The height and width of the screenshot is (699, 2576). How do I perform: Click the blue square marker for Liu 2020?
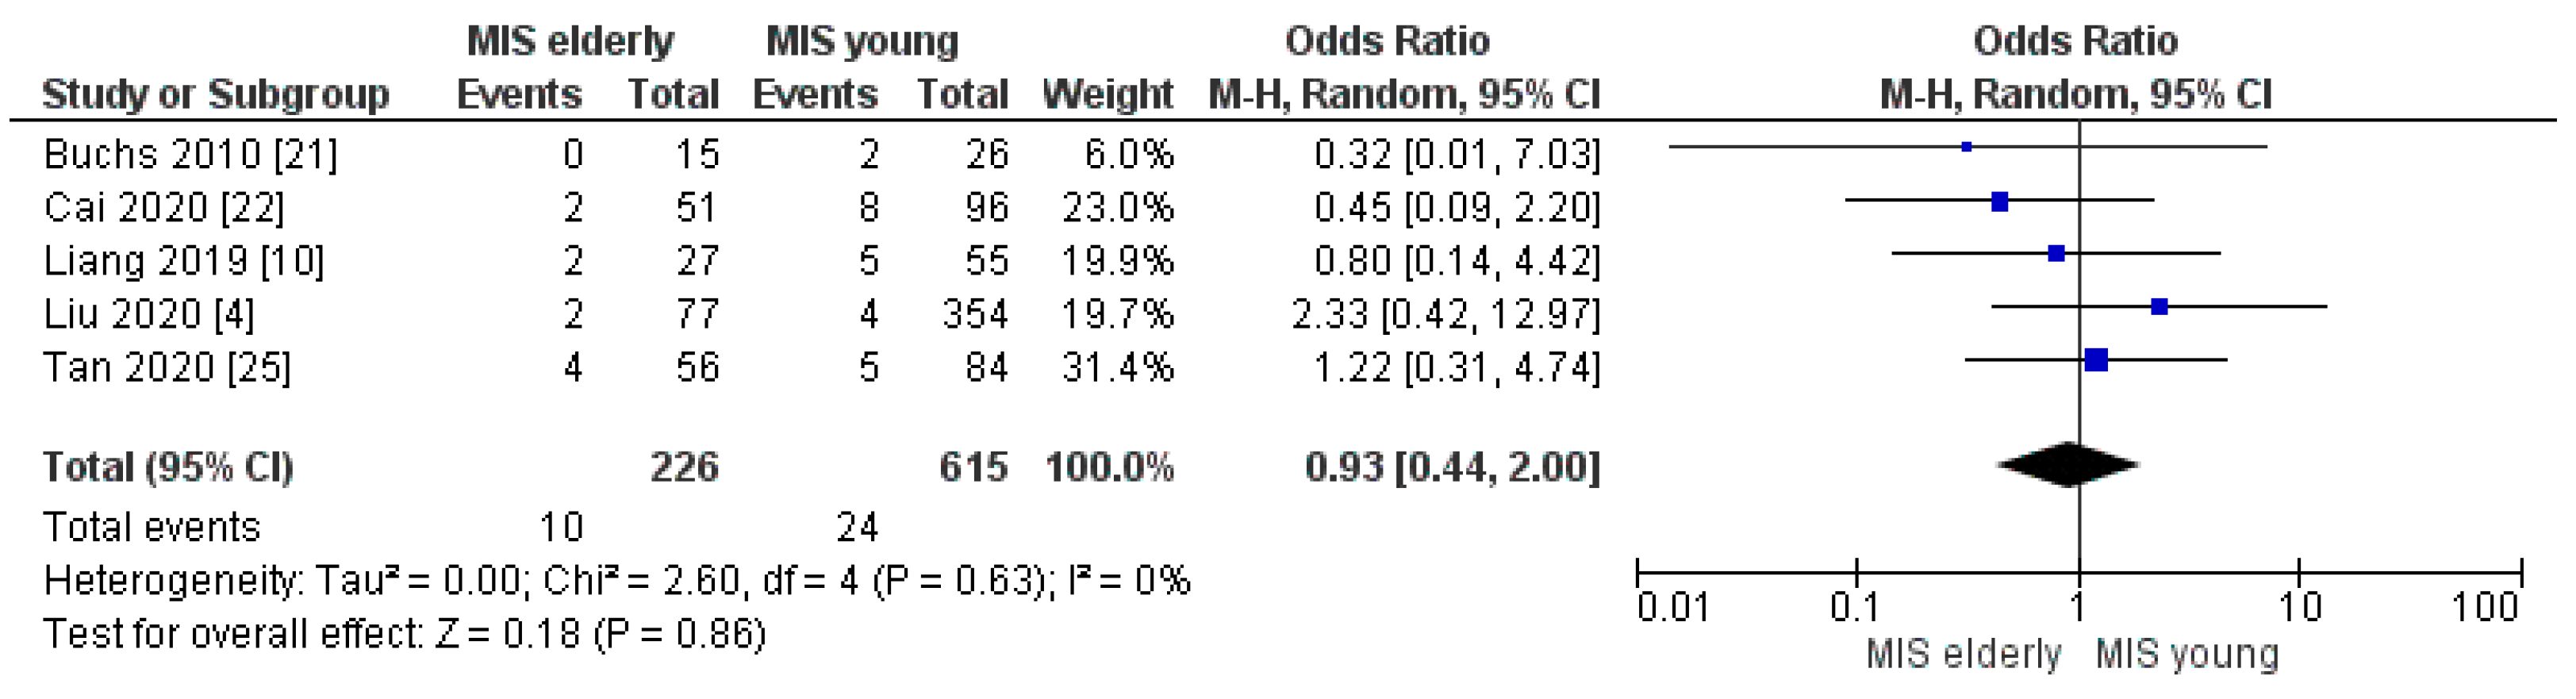click(2159, 307)
